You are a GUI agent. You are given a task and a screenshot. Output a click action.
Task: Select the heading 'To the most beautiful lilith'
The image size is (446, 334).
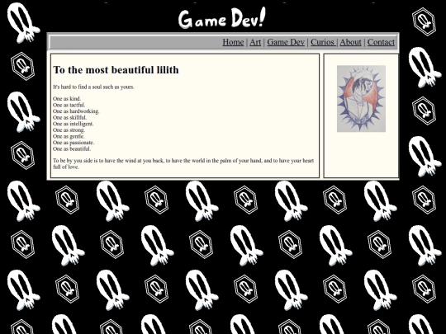(x=116, y=70)
